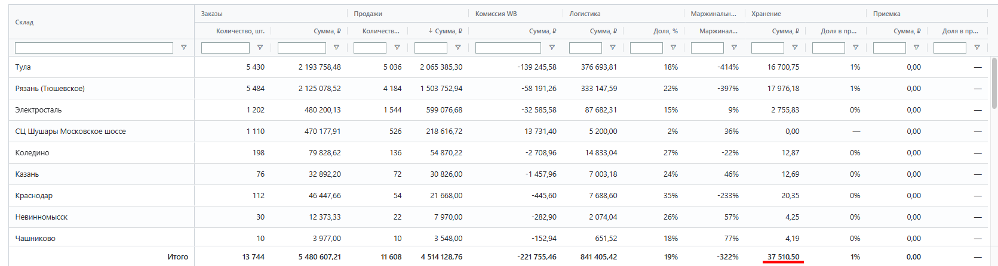Click filter icon for Заказы Количество column

coord(260,48)
